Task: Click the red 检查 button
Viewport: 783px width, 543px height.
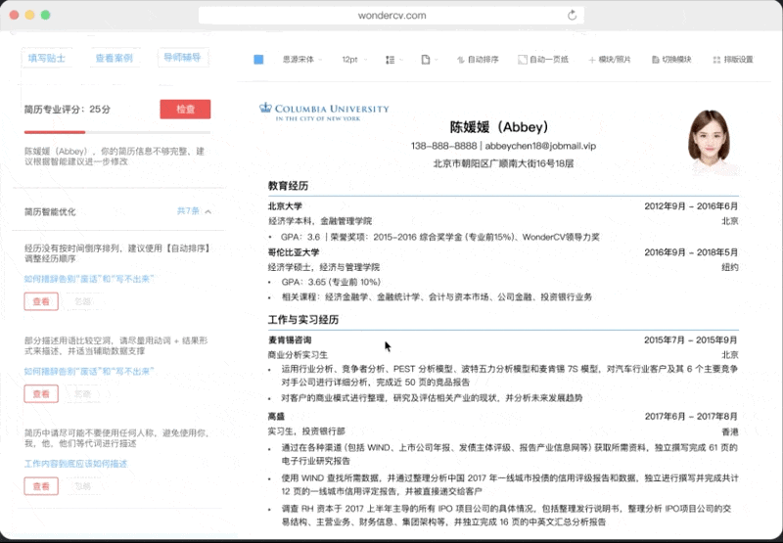Action: click(185, 110)
